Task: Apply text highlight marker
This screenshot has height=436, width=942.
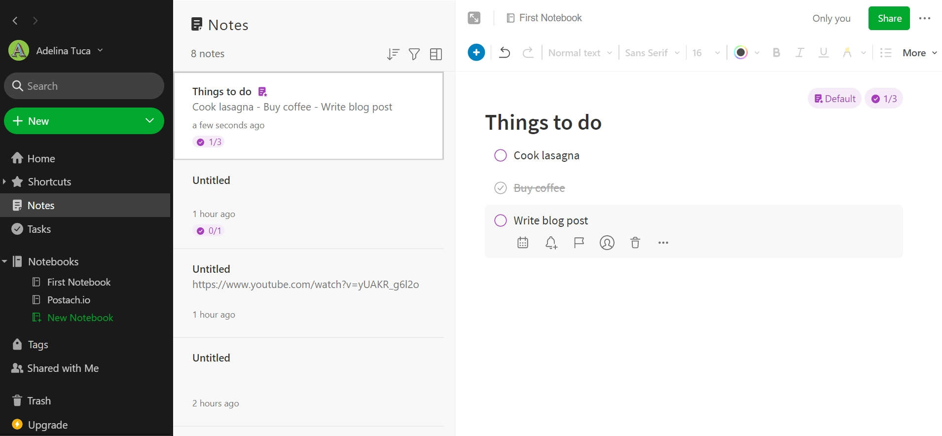Action: coord(847,53)
